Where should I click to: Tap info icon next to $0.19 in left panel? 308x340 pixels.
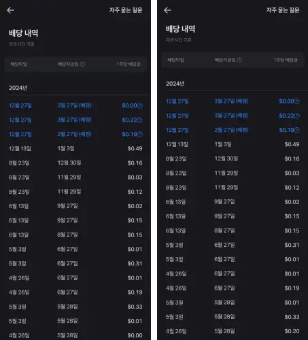click(x=140, y=134)
